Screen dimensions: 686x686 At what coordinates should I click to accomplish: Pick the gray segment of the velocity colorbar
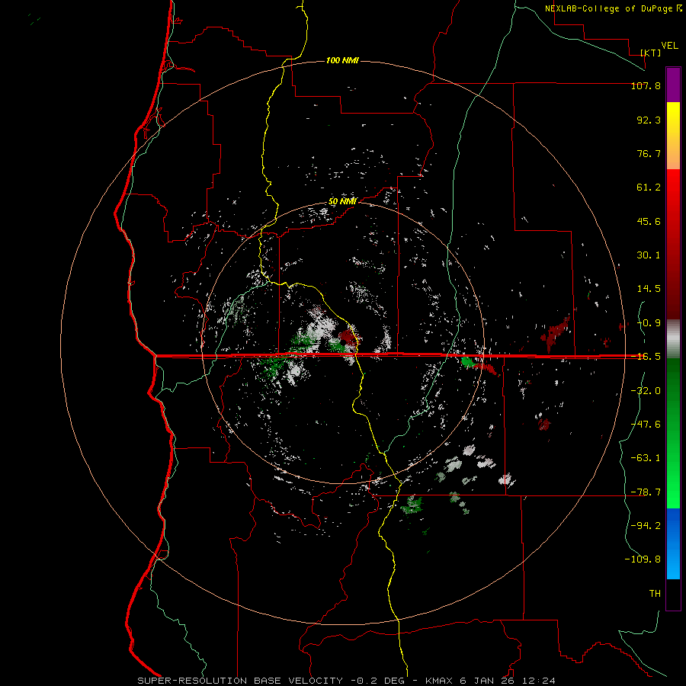click(673, 339)
